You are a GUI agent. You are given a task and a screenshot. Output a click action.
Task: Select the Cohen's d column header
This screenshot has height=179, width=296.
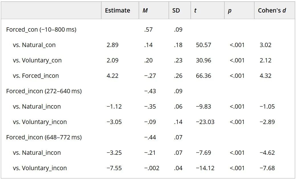(x=272, y=10)
